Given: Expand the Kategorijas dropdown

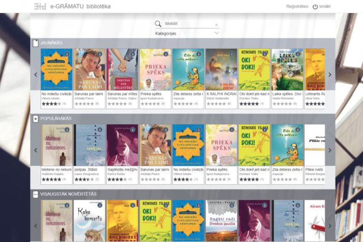Looking at the screenshot, I should point(187,33).
